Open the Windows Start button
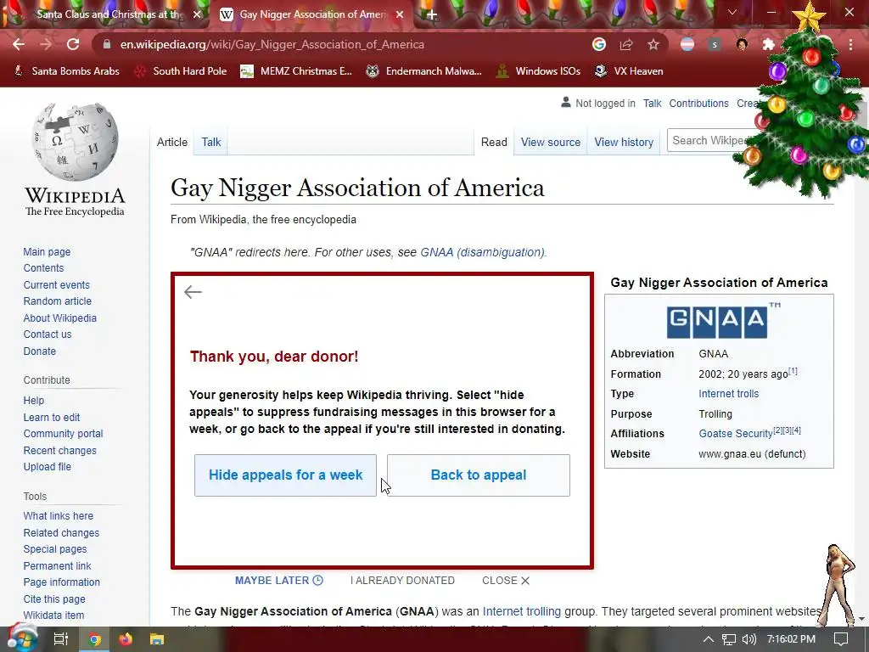869x652 pixels. pos(20,638)
